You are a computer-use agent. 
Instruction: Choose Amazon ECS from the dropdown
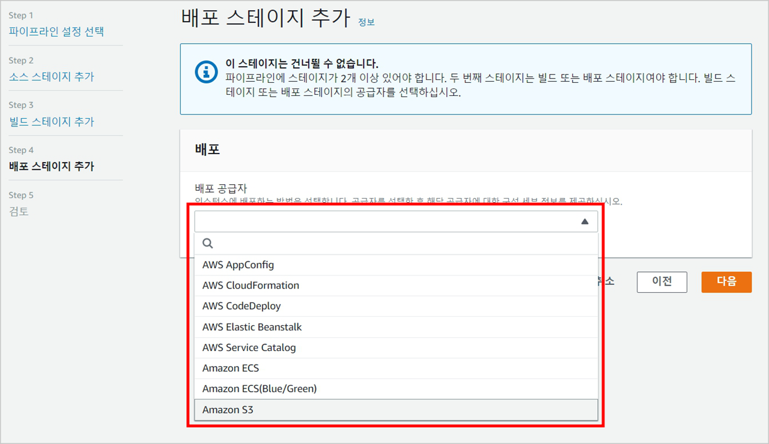pos(397,368)
